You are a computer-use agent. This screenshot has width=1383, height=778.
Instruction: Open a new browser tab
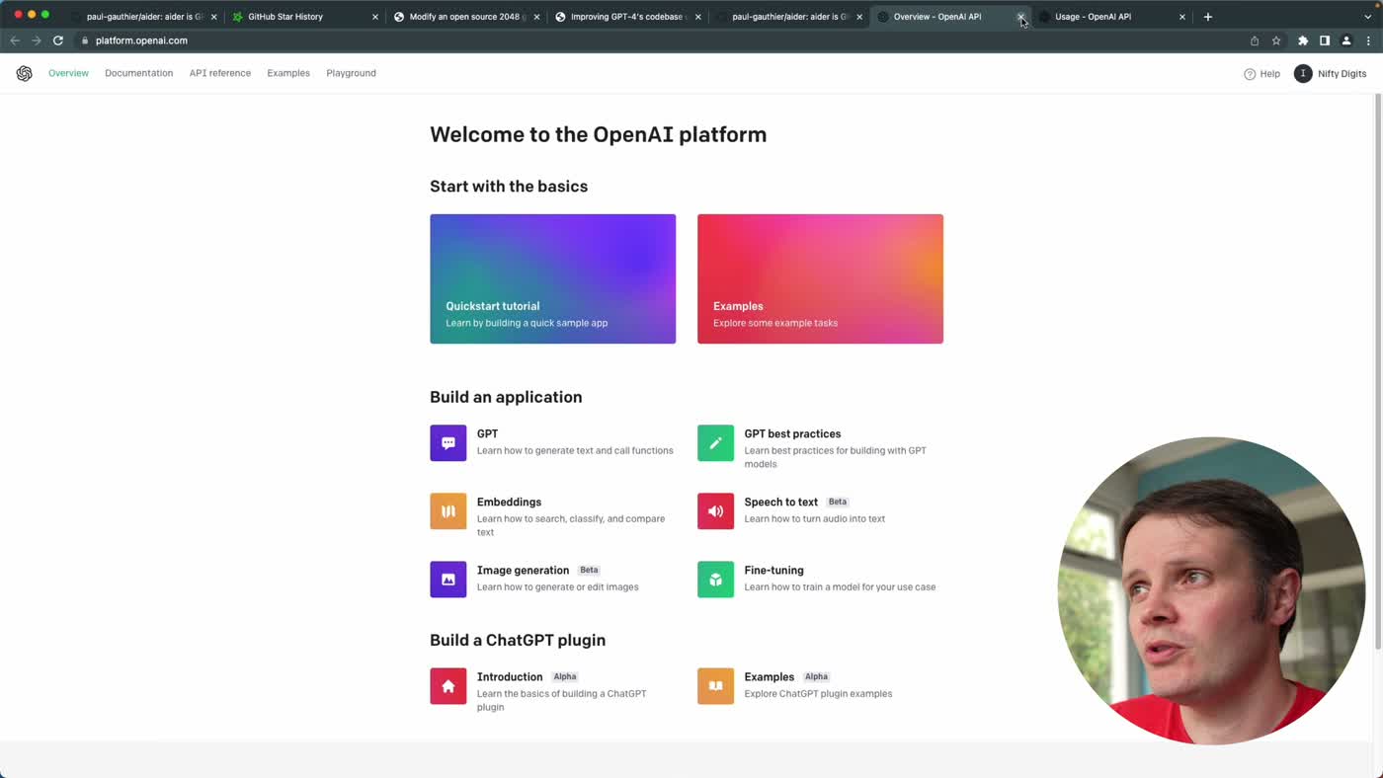pyautogui.click(x=1207, y=17)
